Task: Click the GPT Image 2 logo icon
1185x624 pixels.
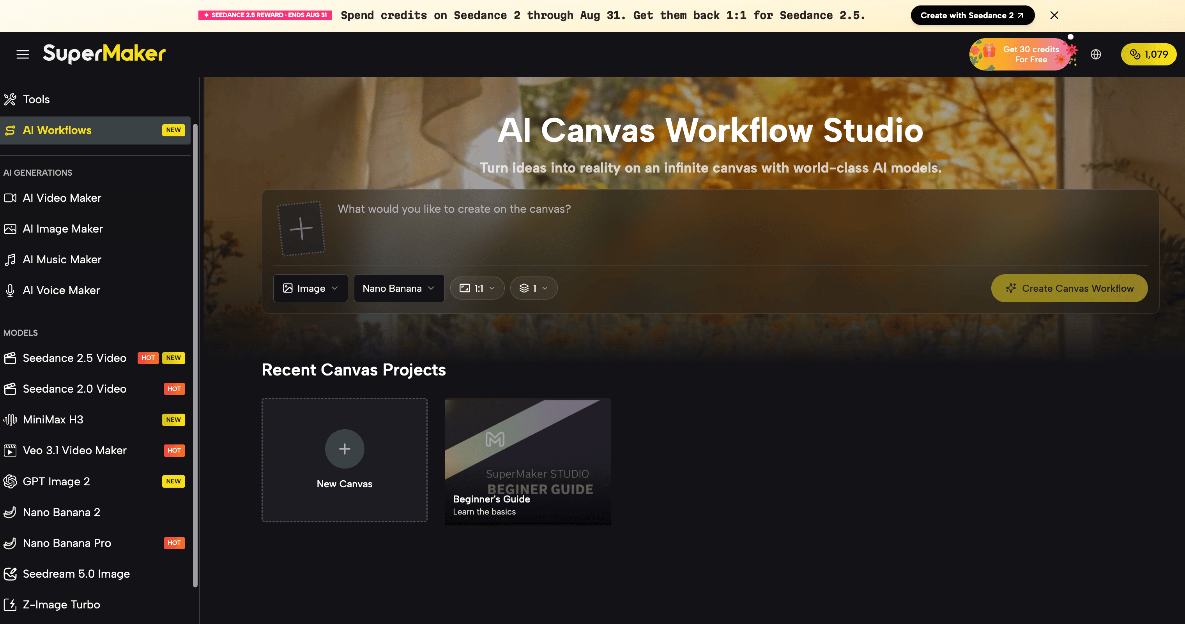Action: 10,481
